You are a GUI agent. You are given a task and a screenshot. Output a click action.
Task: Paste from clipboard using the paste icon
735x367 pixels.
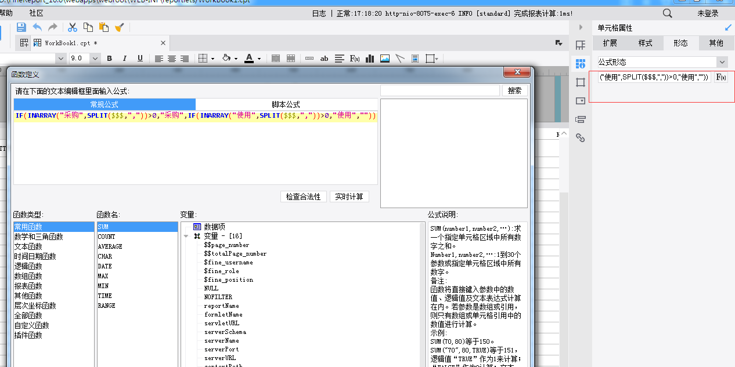coord(104,27)
